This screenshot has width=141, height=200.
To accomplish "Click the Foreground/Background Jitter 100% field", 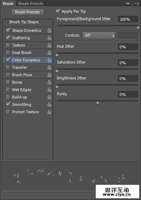I will pyautogui.click(x=128, y=19).
